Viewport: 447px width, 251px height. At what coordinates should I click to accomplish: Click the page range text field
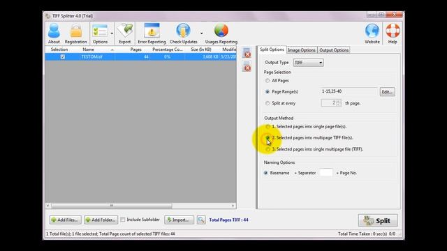(x=349, y=91)
